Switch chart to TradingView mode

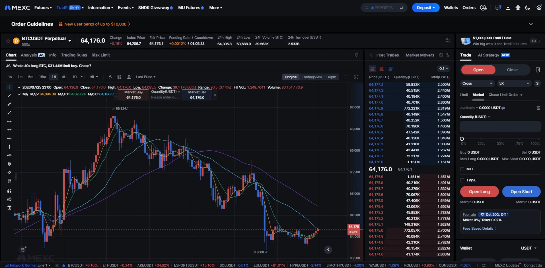pyautogui.click(x=312, y=77)
